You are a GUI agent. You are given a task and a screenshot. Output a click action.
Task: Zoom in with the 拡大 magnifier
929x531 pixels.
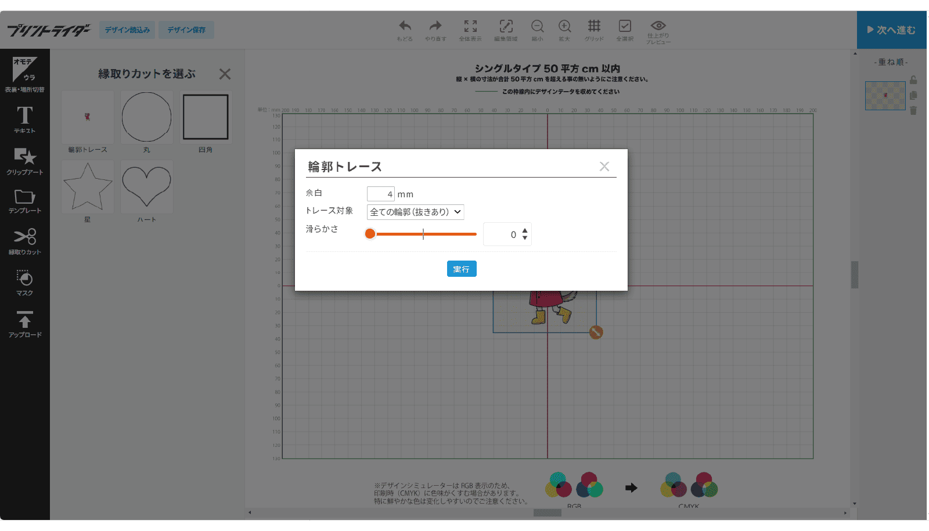click(x=564, y=30)
